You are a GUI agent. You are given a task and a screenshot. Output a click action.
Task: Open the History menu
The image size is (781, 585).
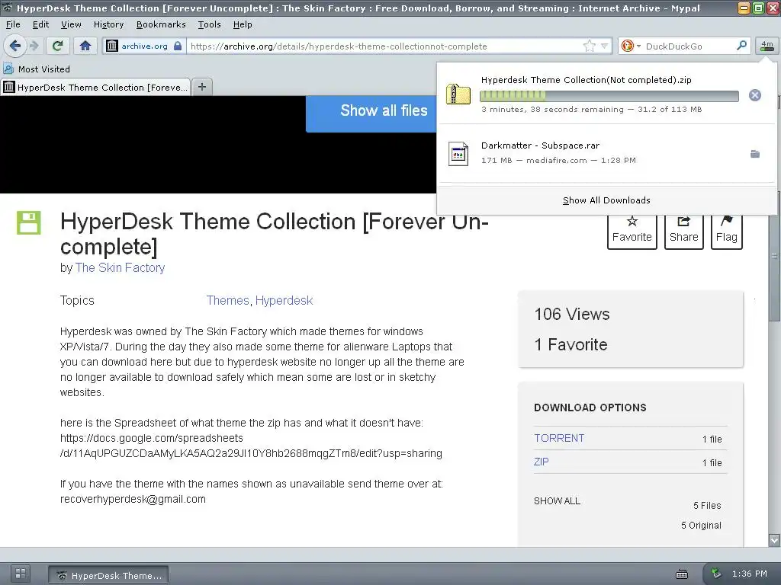[x=108, y=24]
